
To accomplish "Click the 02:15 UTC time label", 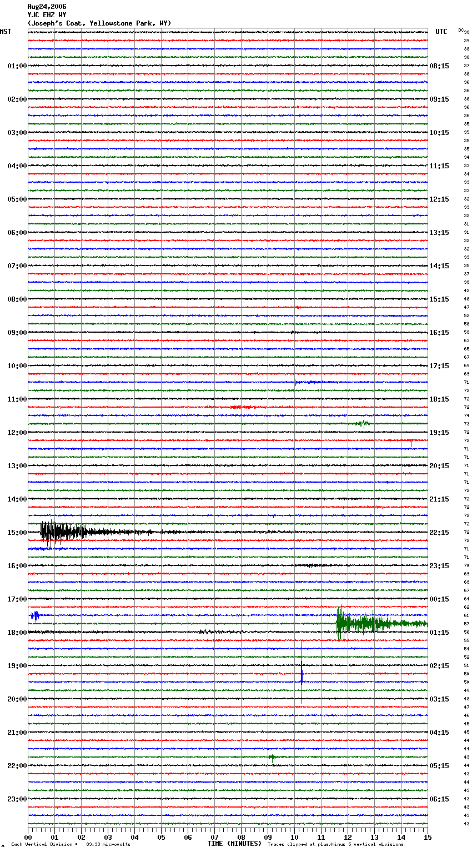I will point(439,666).
